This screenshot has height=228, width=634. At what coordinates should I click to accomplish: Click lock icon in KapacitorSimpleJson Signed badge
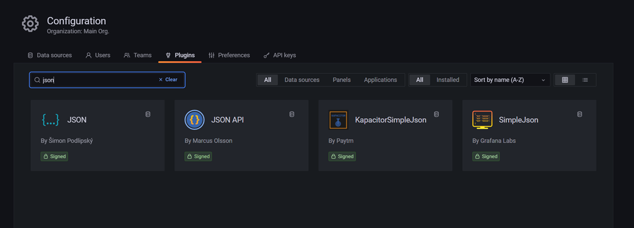334,157
